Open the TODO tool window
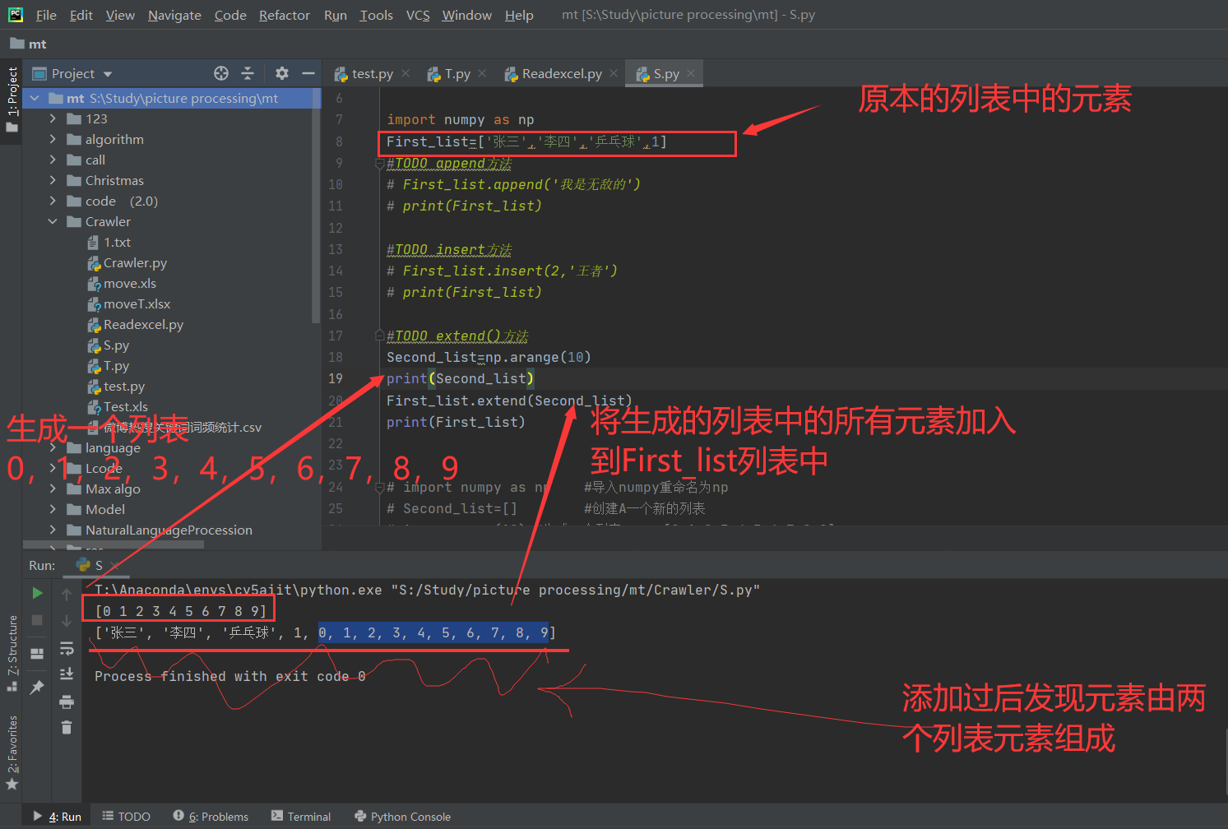Viewport: 1228px width, 829px height. (126, 817)
